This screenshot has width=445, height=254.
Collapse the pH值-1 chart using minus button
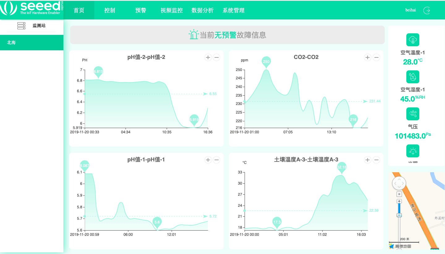(x=216, y=160)
